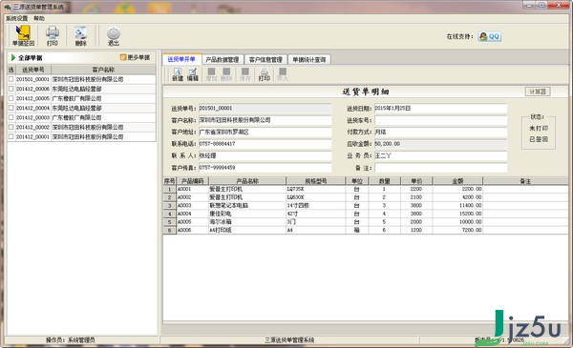Switch to the 客户信息管理 tab

265,59
